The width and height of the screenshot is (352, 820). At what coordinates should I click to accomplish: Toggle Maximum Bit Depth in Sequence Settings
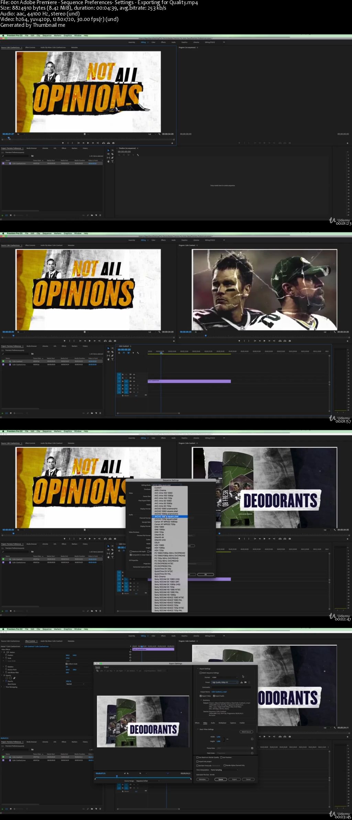click(x=131, y=551)
